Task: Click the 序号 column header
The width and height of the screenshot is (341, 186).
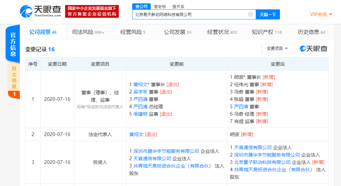Action: [33, 64]
